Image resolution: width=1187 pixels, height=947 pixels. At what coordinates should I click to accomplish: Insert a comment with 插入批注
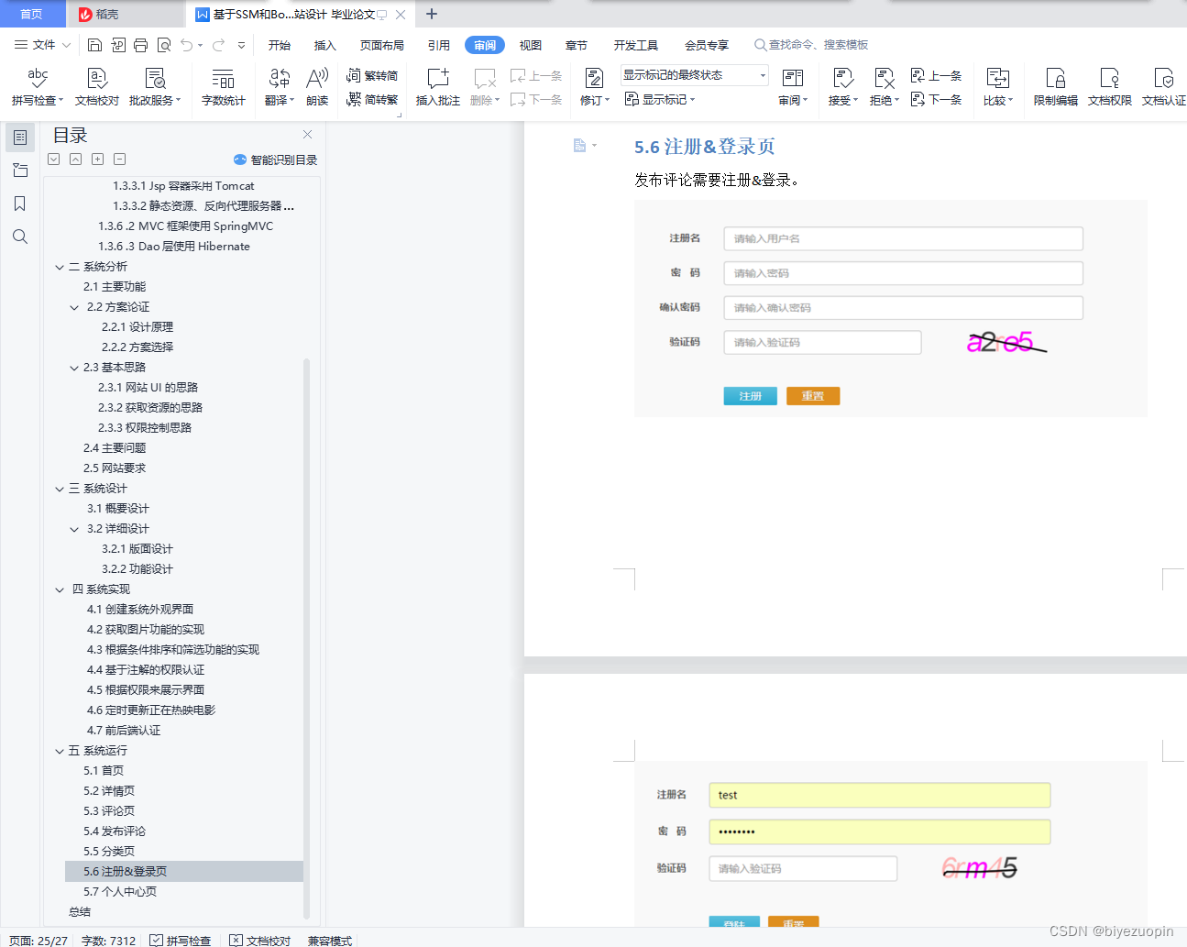pyautogui.click(x=438, y=87)
